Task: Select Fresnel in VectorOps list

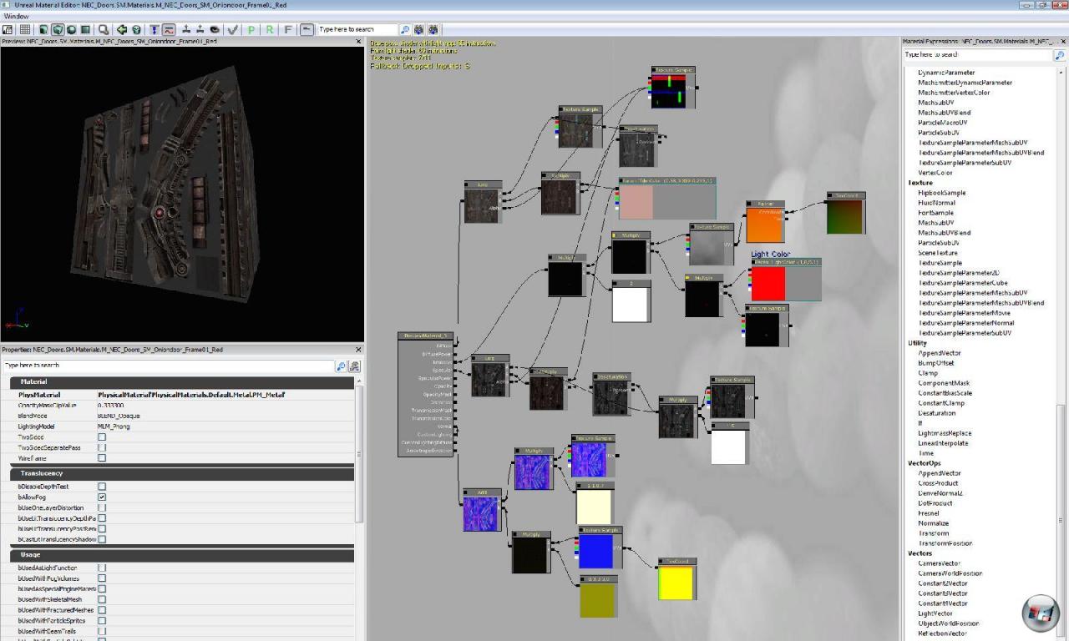Action: (928, 513)
